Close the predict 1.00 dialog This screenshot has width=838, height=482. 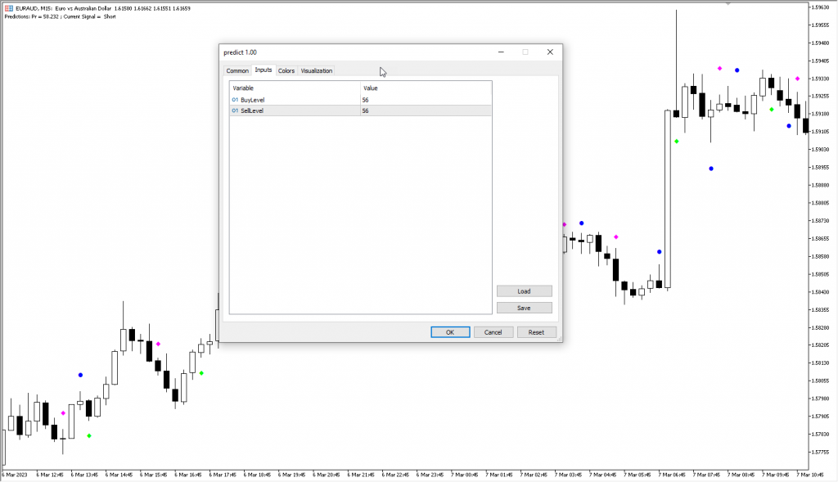550,52
